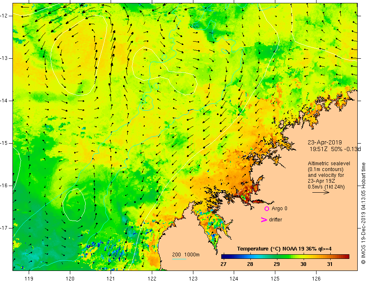Click the colorbar tick label 30
Image resolution: width=366 pixels, height=283 pixels.
coord(303,264)
